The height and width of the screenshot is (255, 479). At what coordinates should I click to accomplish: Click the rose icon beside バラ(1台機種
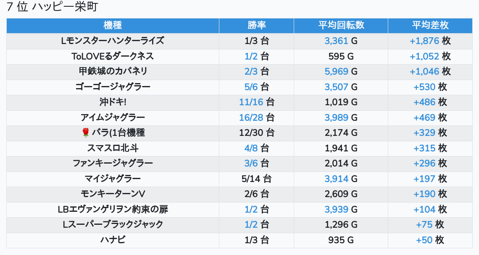coord(86,133)
